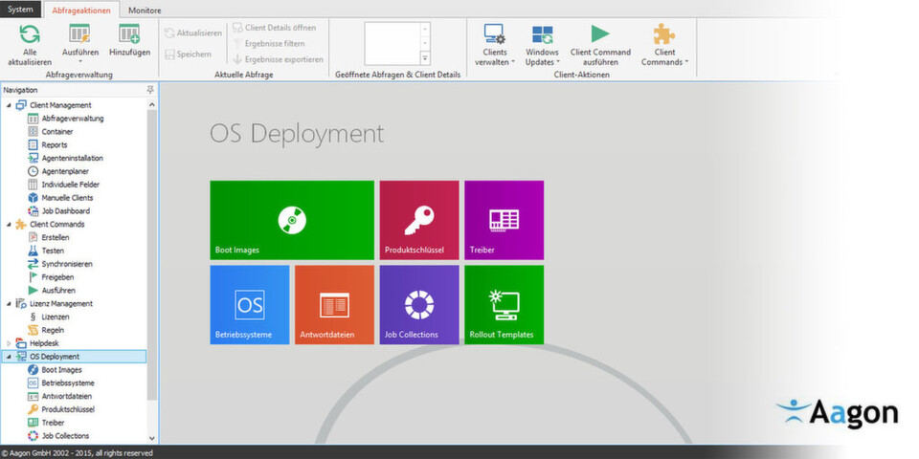Viewport: 919px width, 459px height.
Task: Select Client Commands navigation node
Action: 56,224
